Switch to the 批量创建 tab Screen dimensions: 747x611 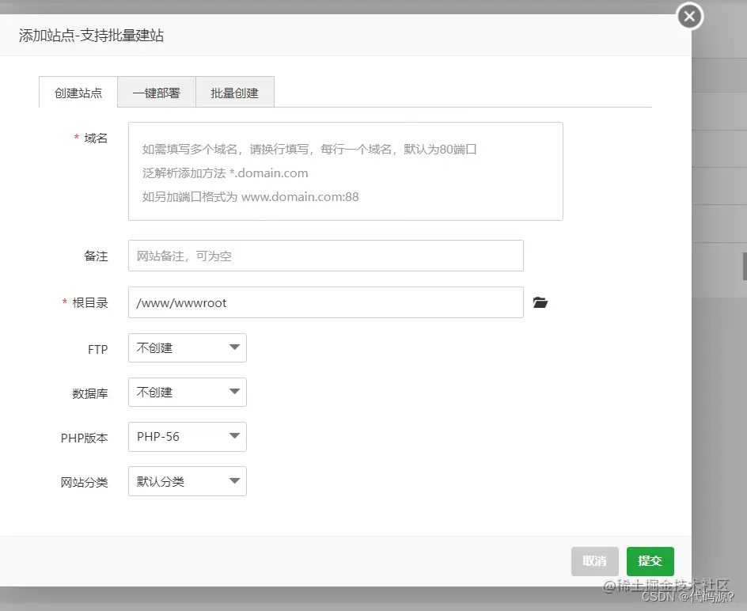(235, 92)
